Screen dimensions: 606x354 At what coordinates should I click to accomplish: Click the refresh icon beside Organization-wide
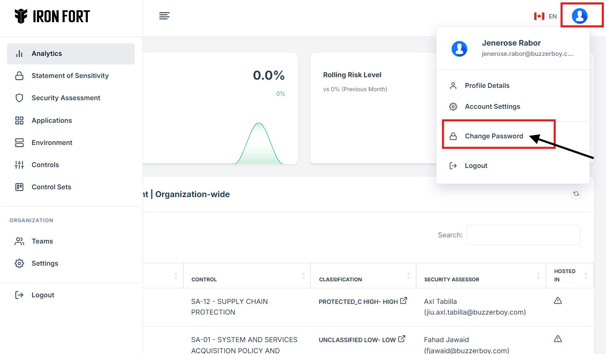click(x=576, y=194)
